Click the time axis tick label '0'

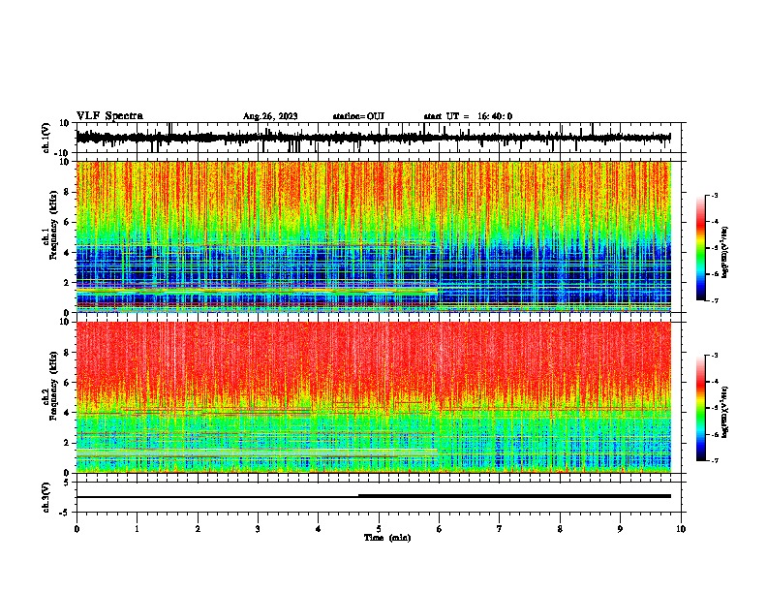tap(77, 529)
